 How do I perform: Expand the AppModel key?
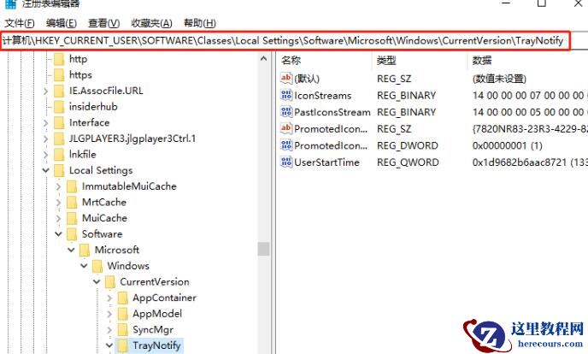coord(109,315)
